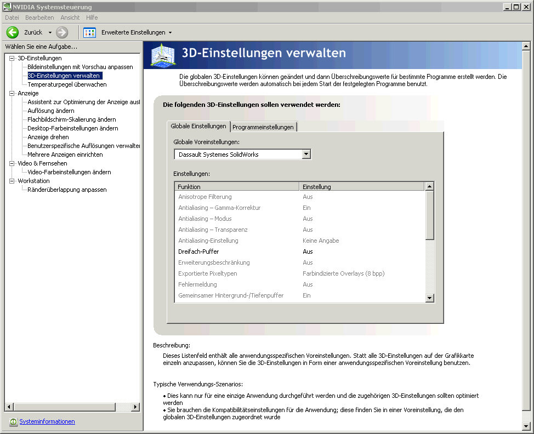The height and width of the screenshot is (434, 534).
Task: Switch to Programmeinstellungen tab
Action: coord(263,127)
